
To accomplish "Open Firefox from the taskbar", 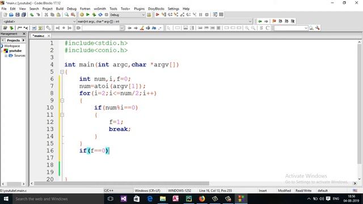I will 202,199.
